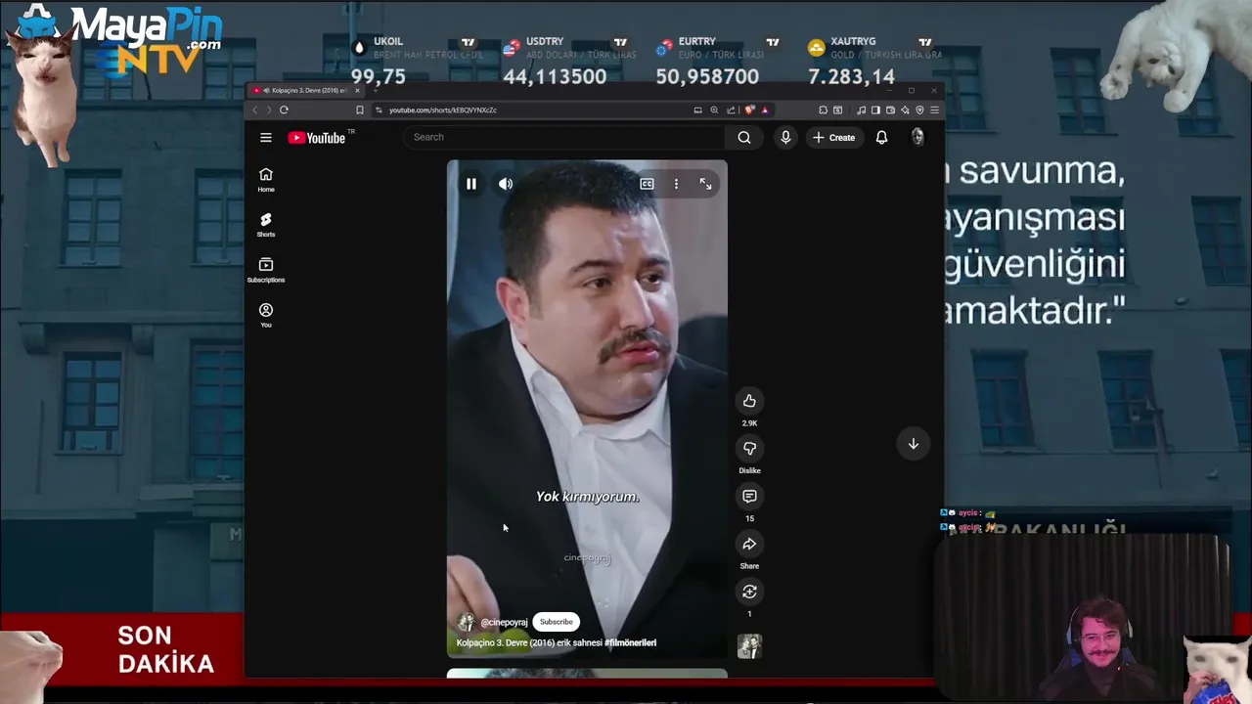The height and width of the screenshot is (704, 1252).
Task: Click the Create button
Action: click(x=833, y=138)
